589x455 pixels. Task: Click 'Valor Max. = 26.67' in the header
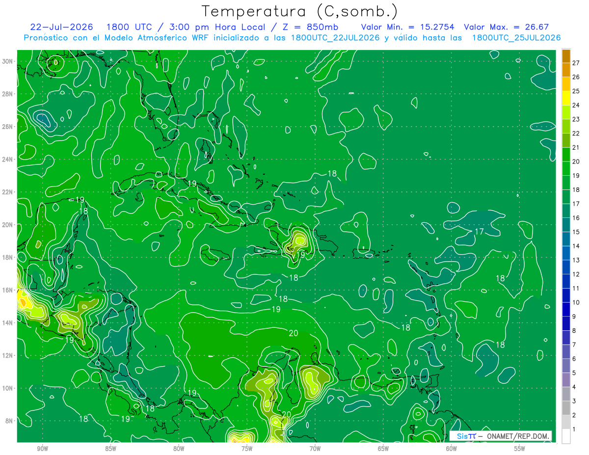(506, 27)
